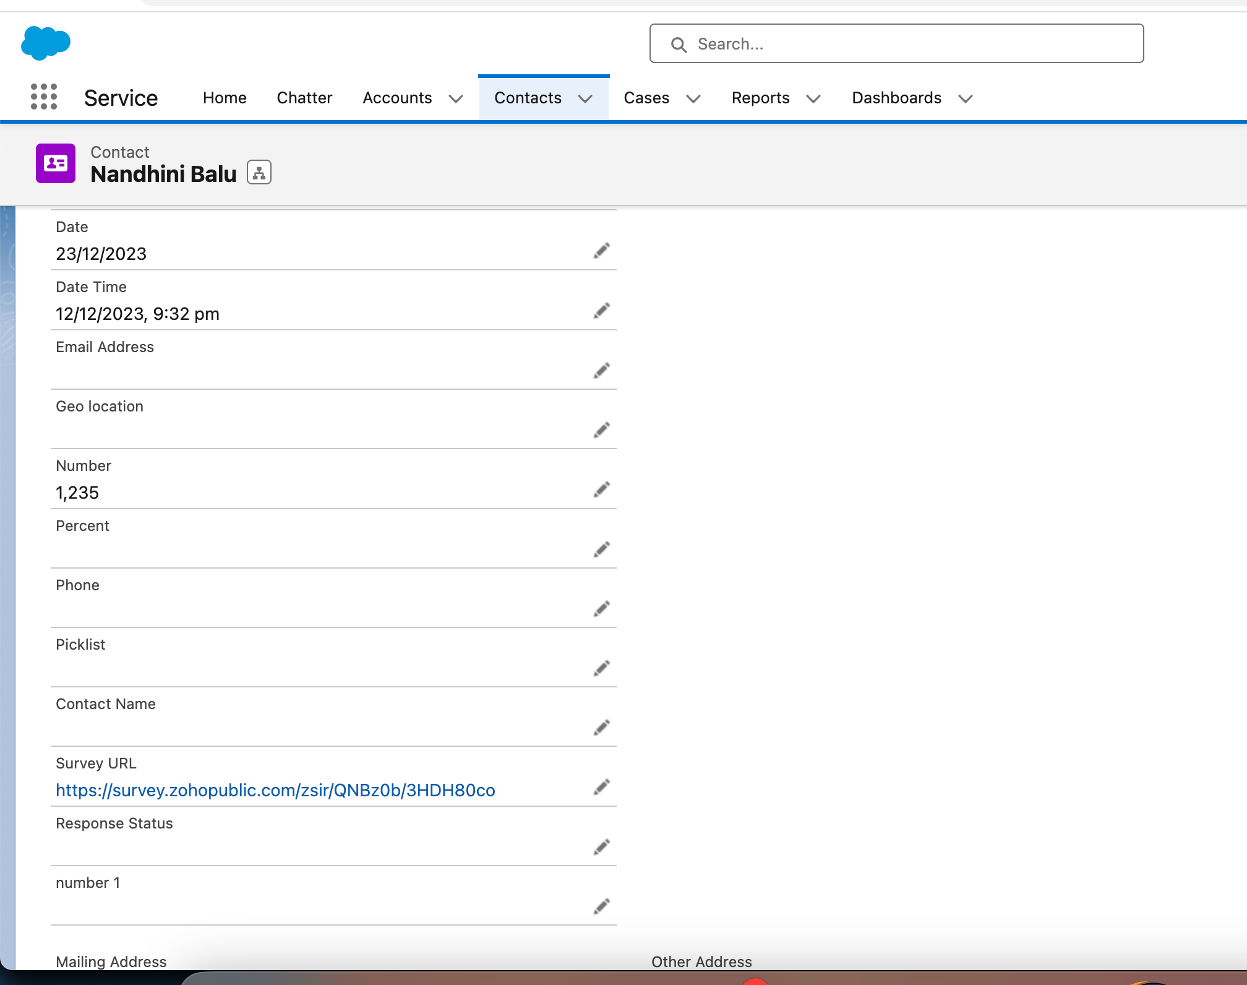
Task: View contact hierarchy icon beside Nandhini Balu
Action: click(x=259, y=173)
